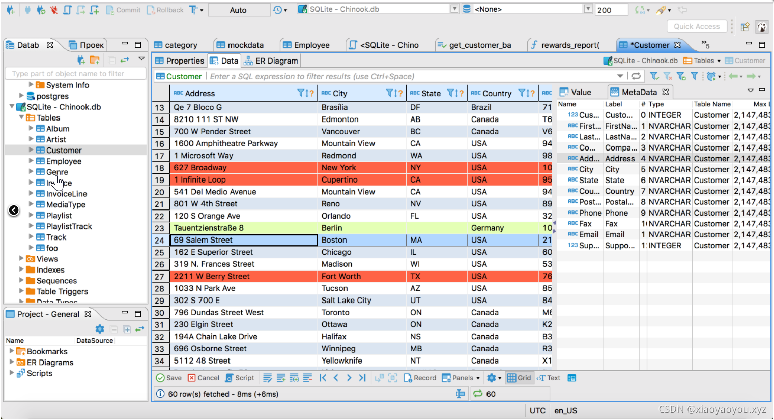Generate a Script from the changes
The height and width of the screenshot is (420, 774).
[x=239, y=378]
